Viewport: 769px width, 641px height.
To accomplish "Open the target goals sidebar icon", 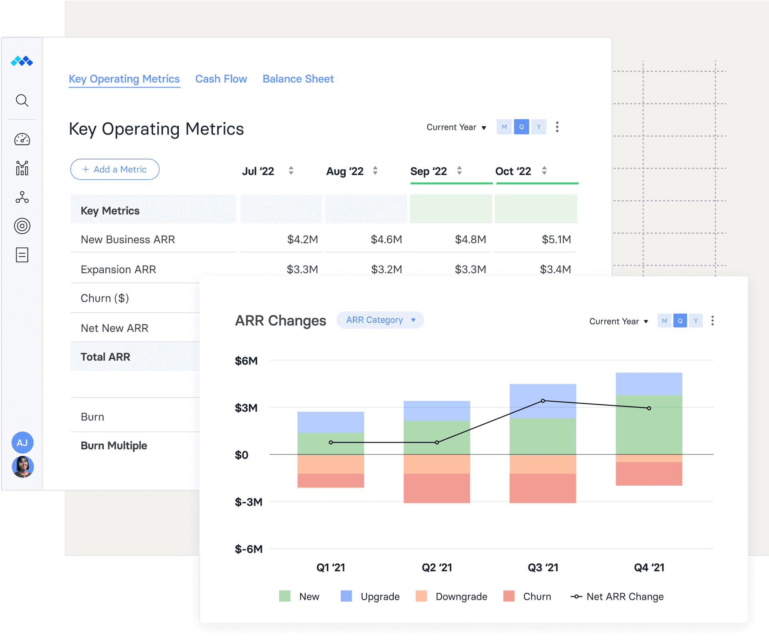I will (22, 226).
